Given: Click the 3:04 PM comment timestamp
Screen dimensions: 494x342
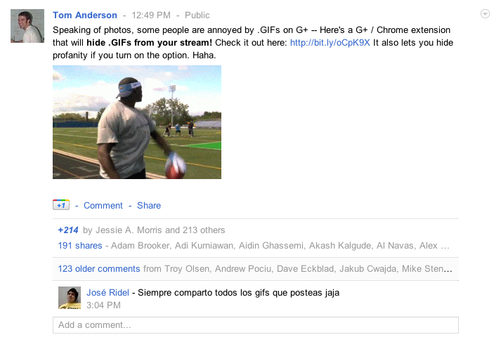Looking at the screenshot, I should (x=103, y=305).
